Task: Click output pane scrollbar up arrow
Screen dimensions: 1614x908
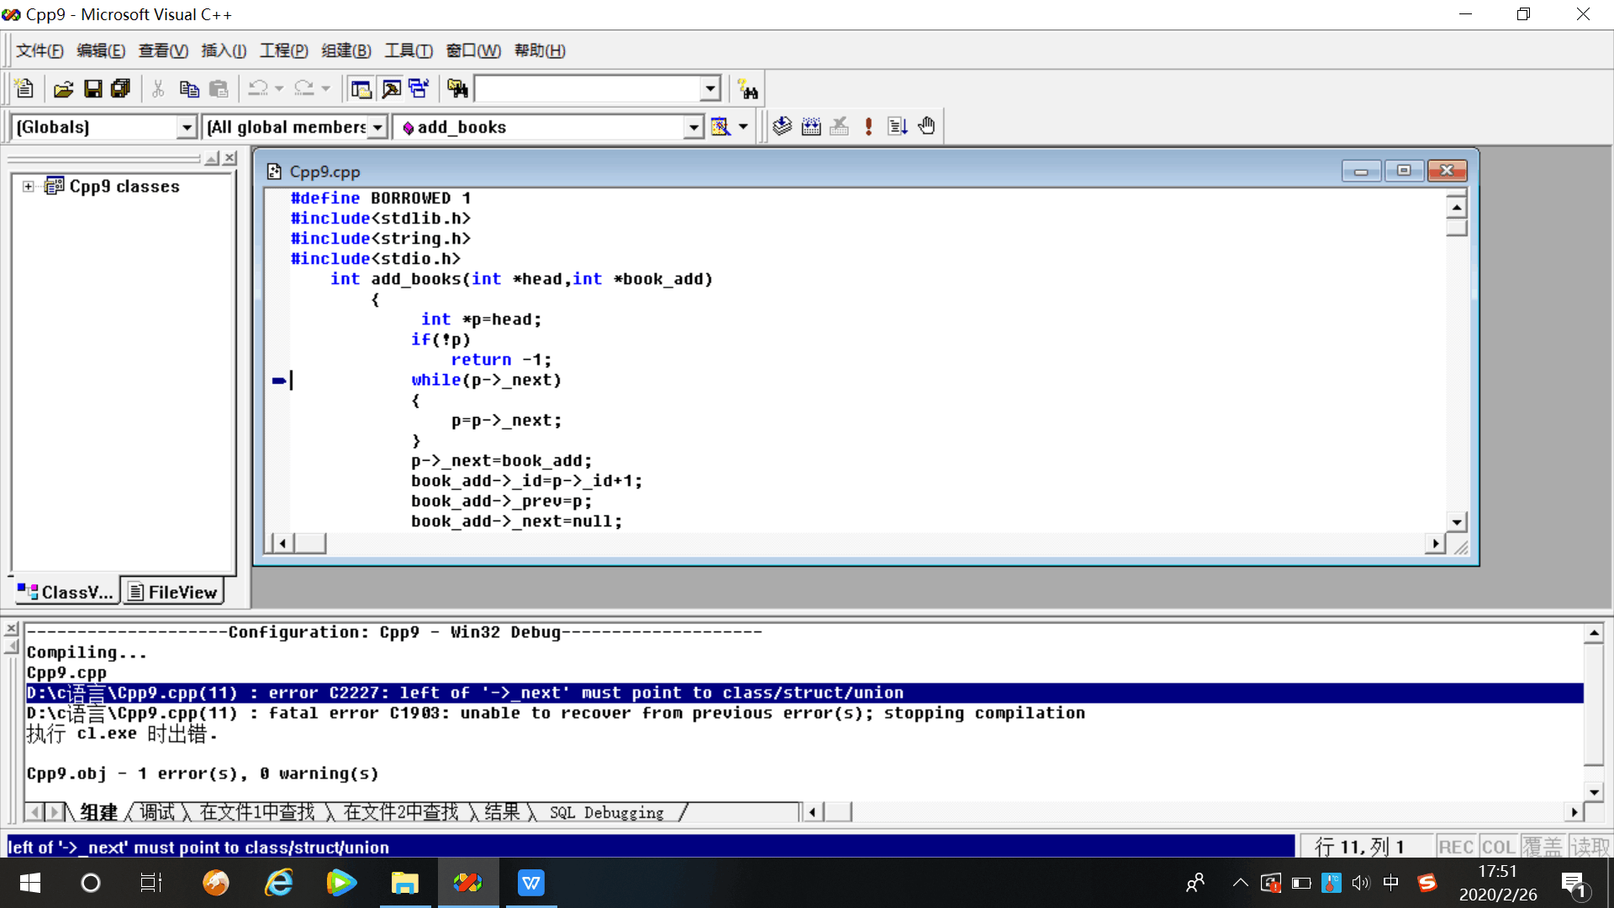Action: point(1594,632)
